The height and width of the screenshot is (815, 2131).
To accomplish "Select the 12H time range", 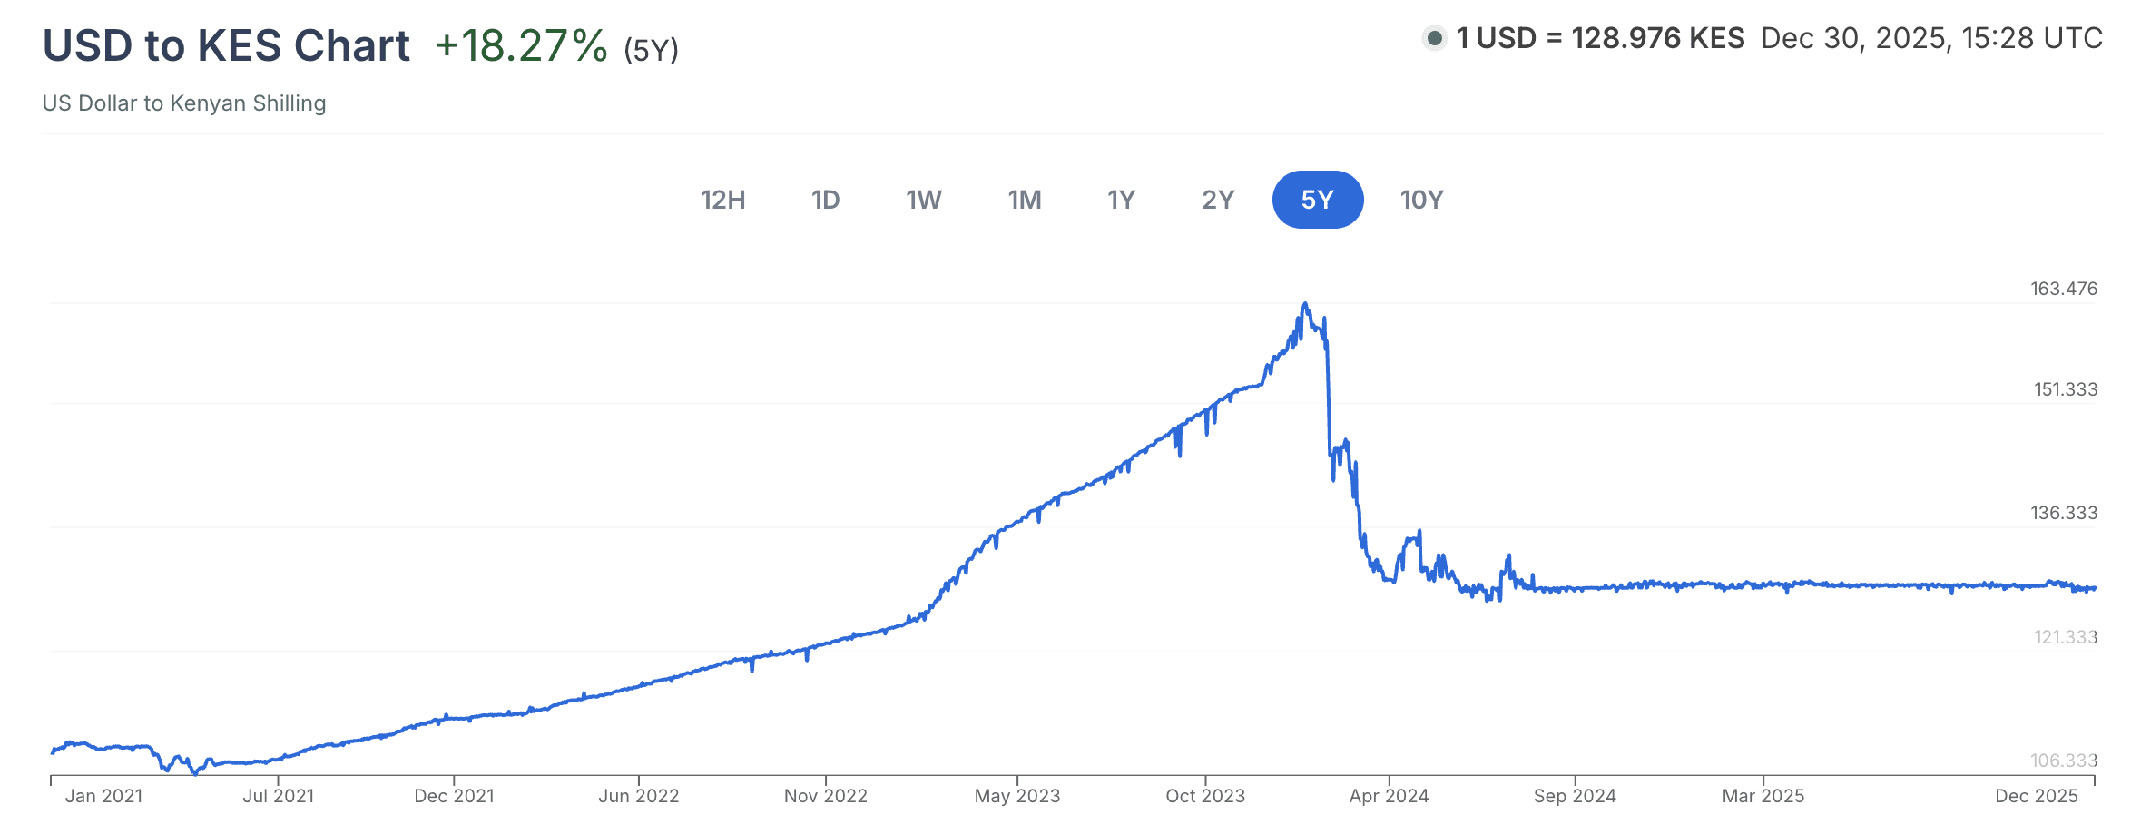I will tap(722, 200).
